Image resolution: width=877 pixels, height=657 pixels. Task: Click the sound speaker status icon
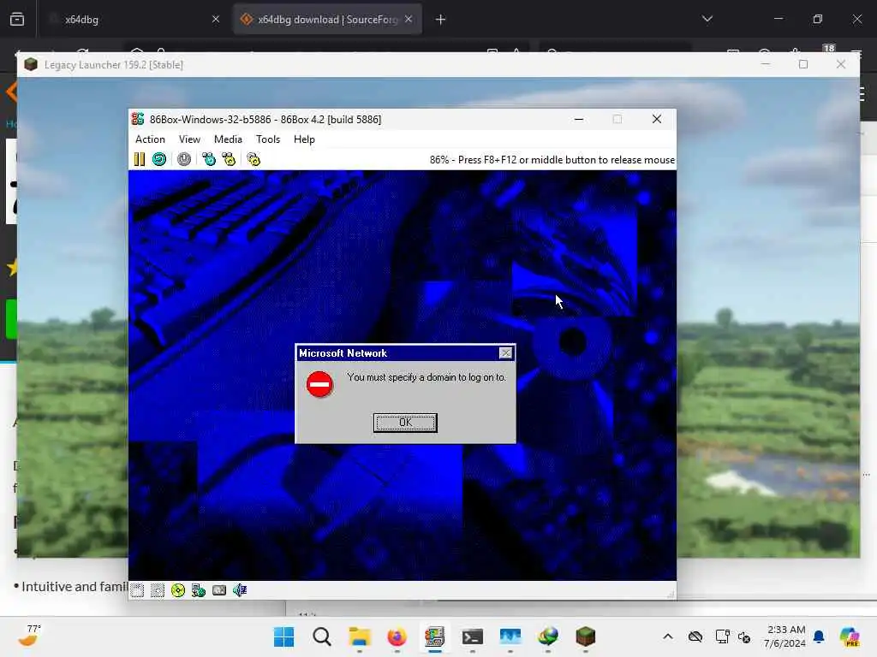tap(240, 590)
